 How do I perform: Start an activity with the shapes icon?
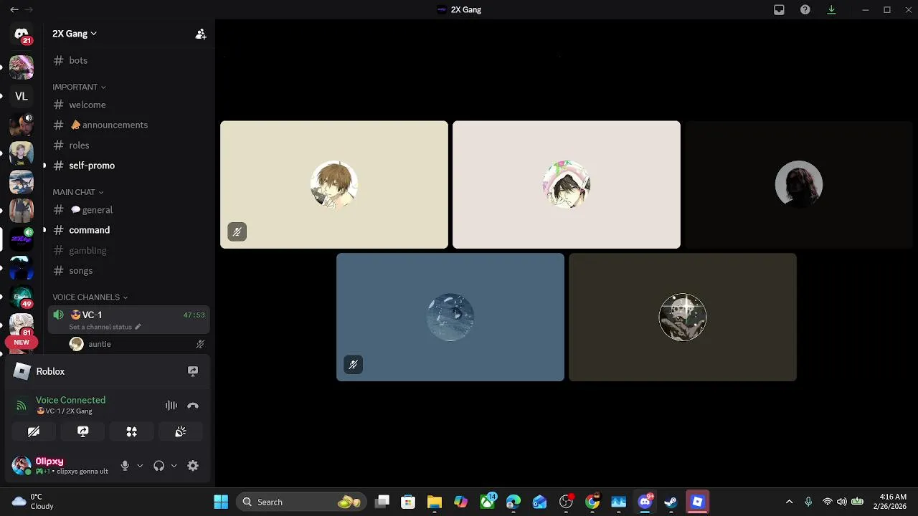coord(132,431)
